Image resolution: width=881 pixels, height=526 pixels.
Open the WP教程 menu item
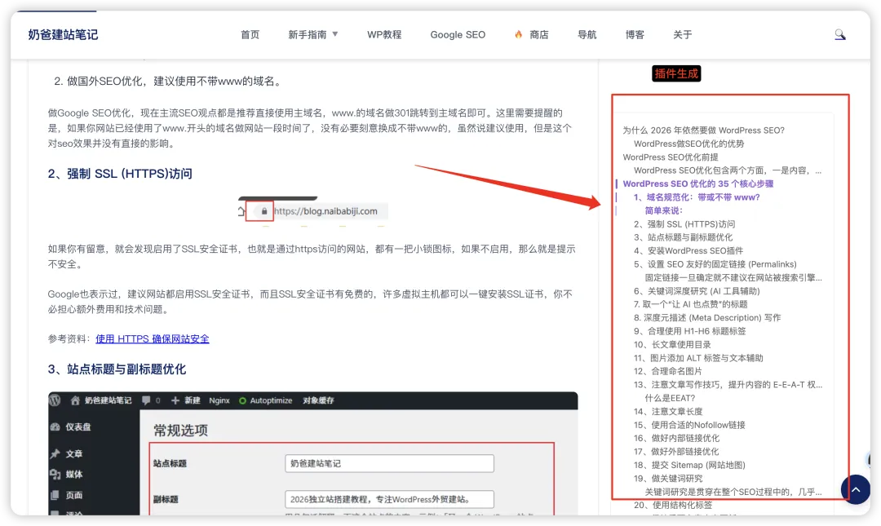384,35
